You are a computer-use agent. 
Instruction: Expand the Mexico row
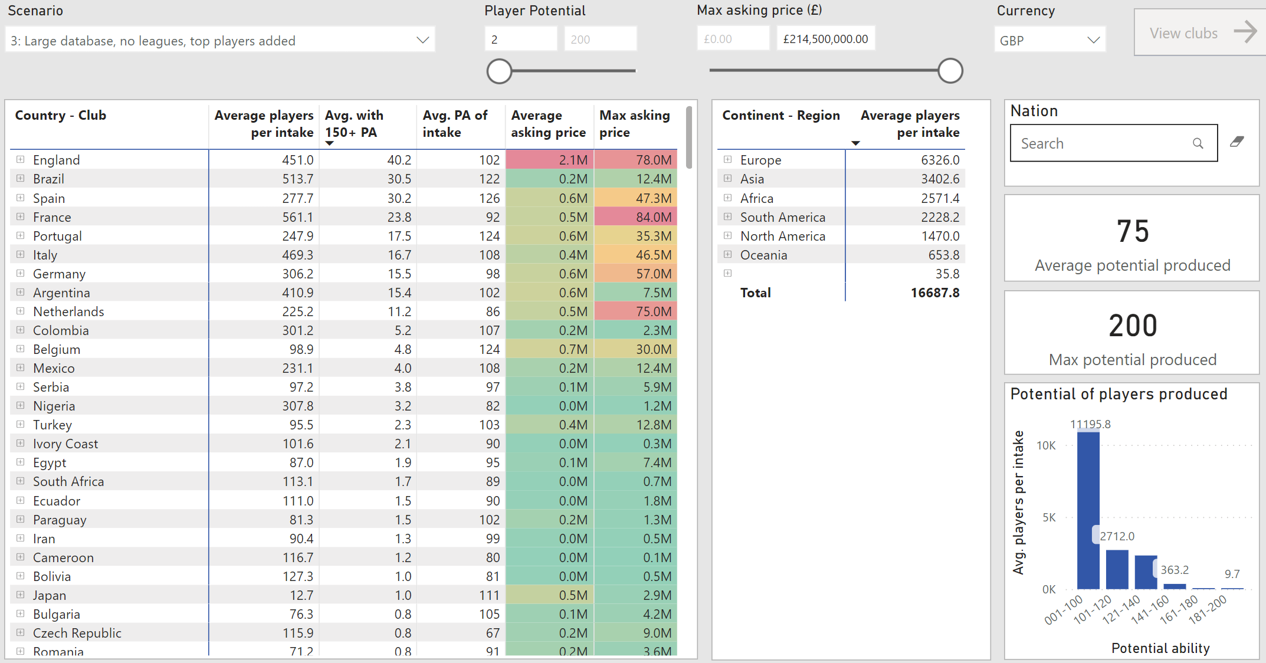[x=21, y=367]
